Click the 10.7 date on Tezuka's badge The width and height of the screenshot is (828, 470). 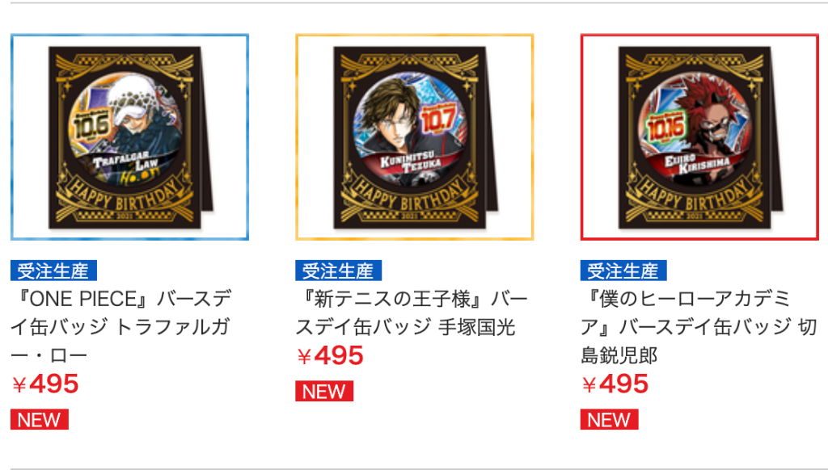[437, 121]
